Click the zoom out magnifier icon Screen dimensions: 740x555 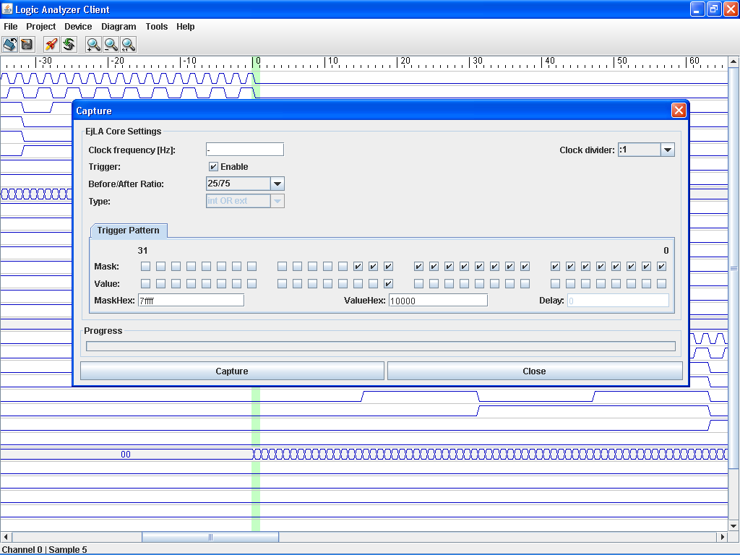111,45
